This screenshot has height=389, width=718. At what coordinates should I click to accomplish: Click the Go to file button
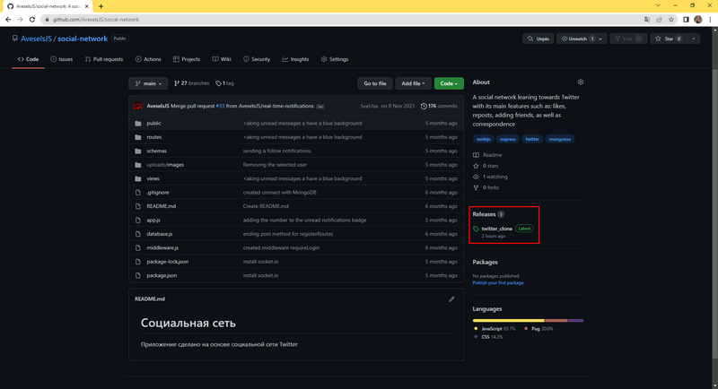pos(374,83)
